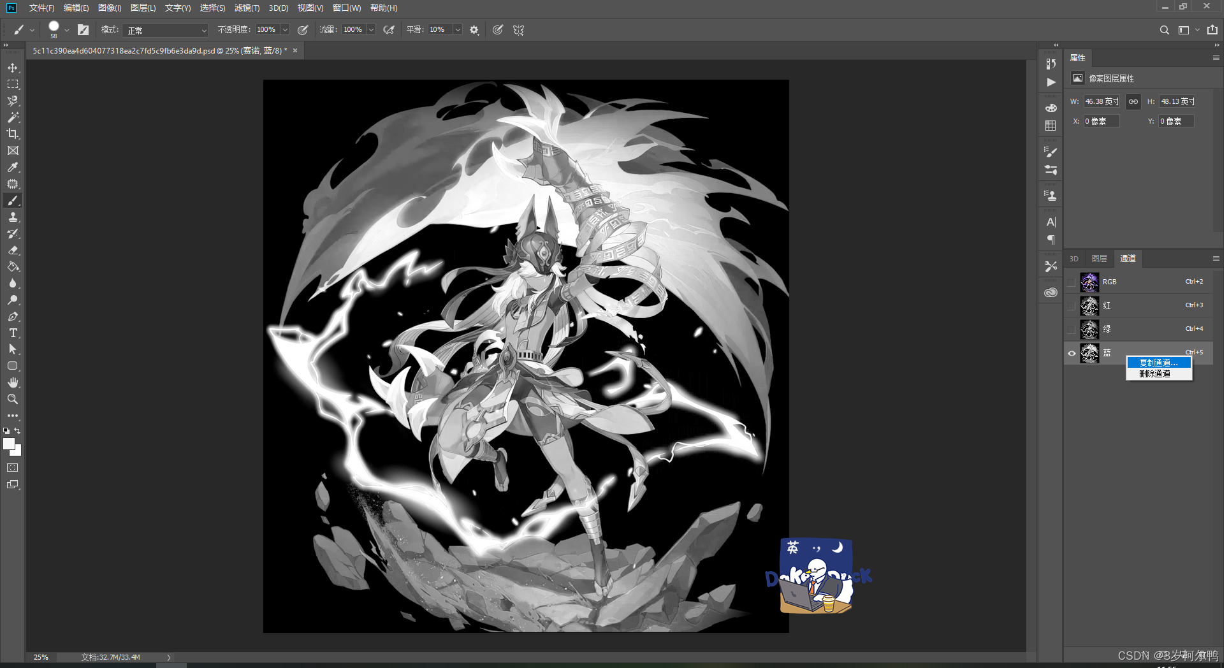Open the blend mode 正常 dropdown
1229x668 pixels.
[167, 30]
